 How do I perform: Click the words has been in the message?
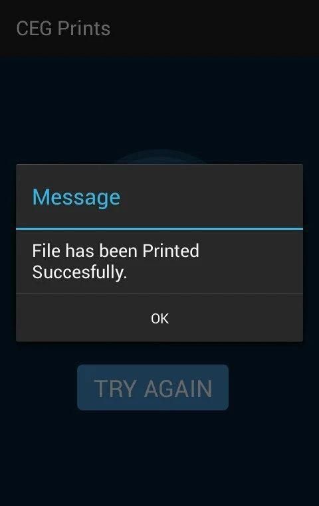tap(102, 251)
